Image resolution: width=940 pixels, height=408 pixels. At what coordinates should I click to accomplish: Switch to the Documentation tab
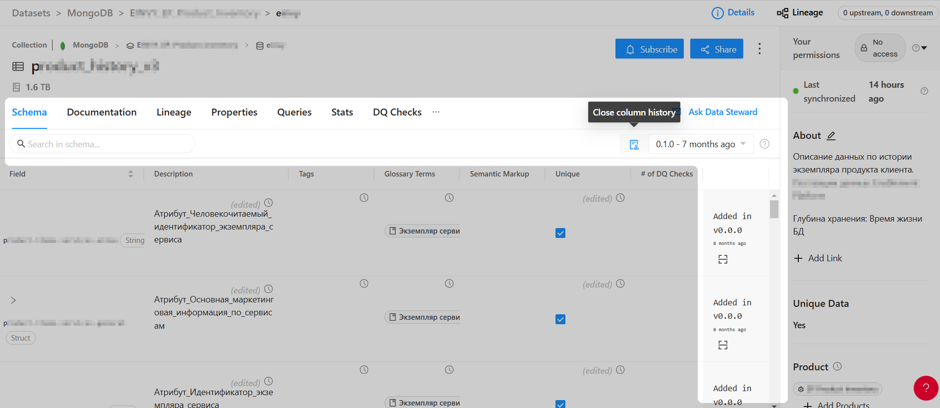coord(102,113)
